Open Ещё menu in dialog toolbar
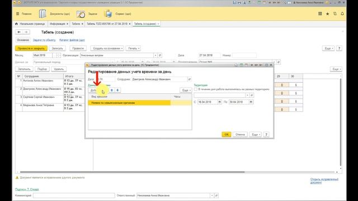This screenshot has width=358, height=201. coord(186,90)
